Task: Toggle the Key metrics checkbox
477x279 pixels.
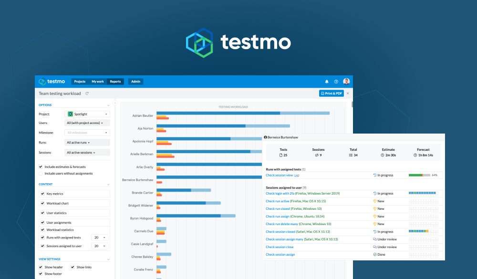Action: coord(42,194)
